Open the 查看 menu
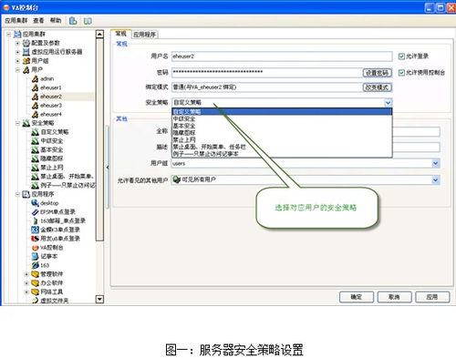The height and width of the screenshot is (358, 456). [38, 21]
